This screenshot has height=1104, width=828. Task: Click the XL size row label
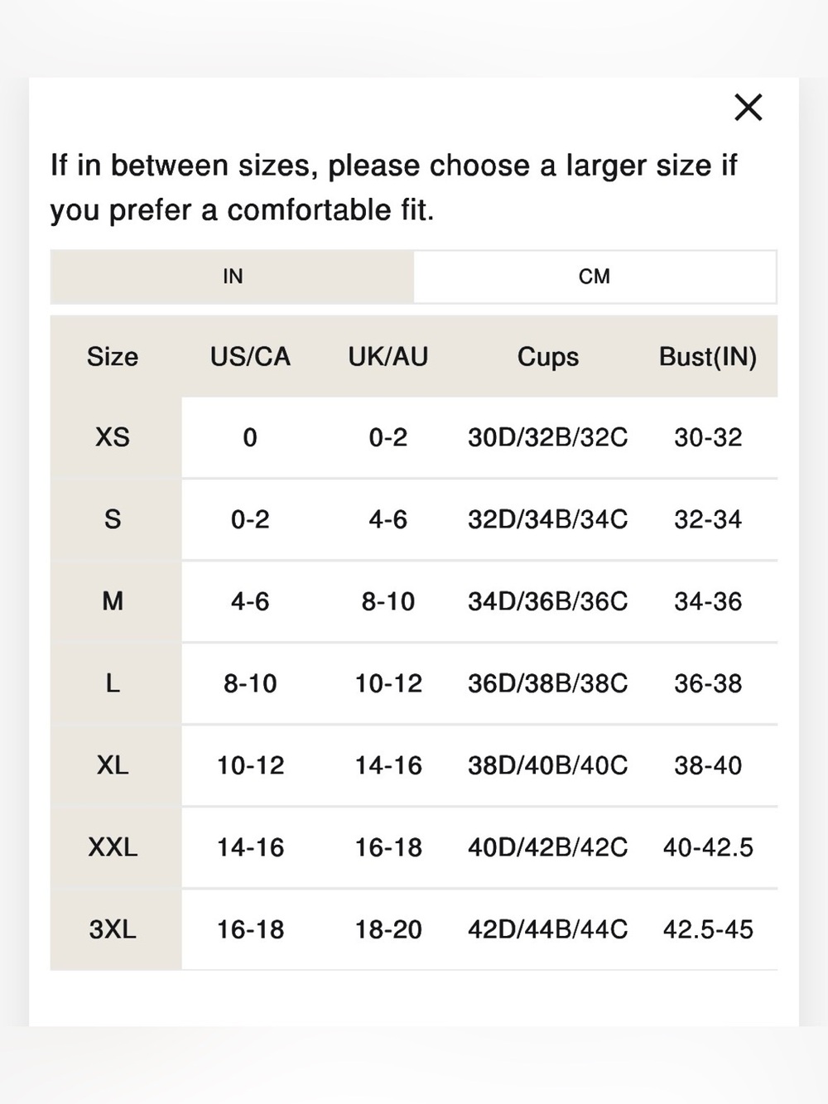113,765
